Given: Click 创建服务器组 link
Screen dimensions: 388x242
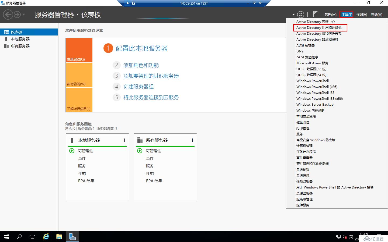Looking at the screenshot, I should coord(138,87).
